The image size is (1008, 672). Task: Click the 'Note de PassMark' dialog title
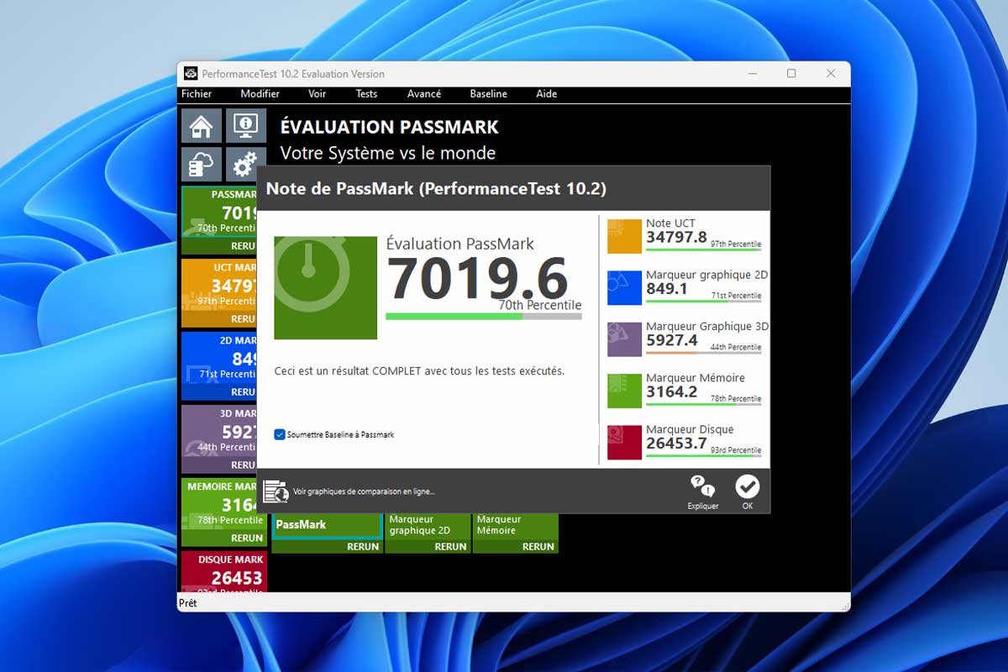[436, 188]
